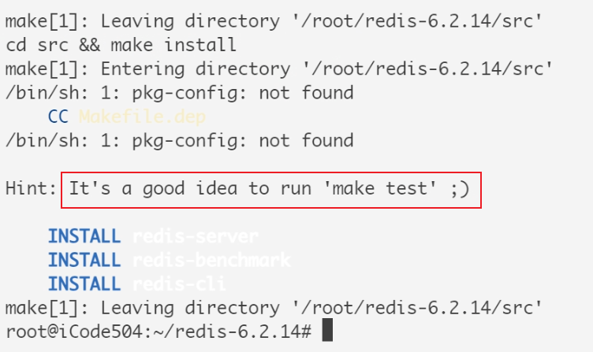Click the terminal cursor block after the prompt
The image size is (593, 352).
click(327, 330)
